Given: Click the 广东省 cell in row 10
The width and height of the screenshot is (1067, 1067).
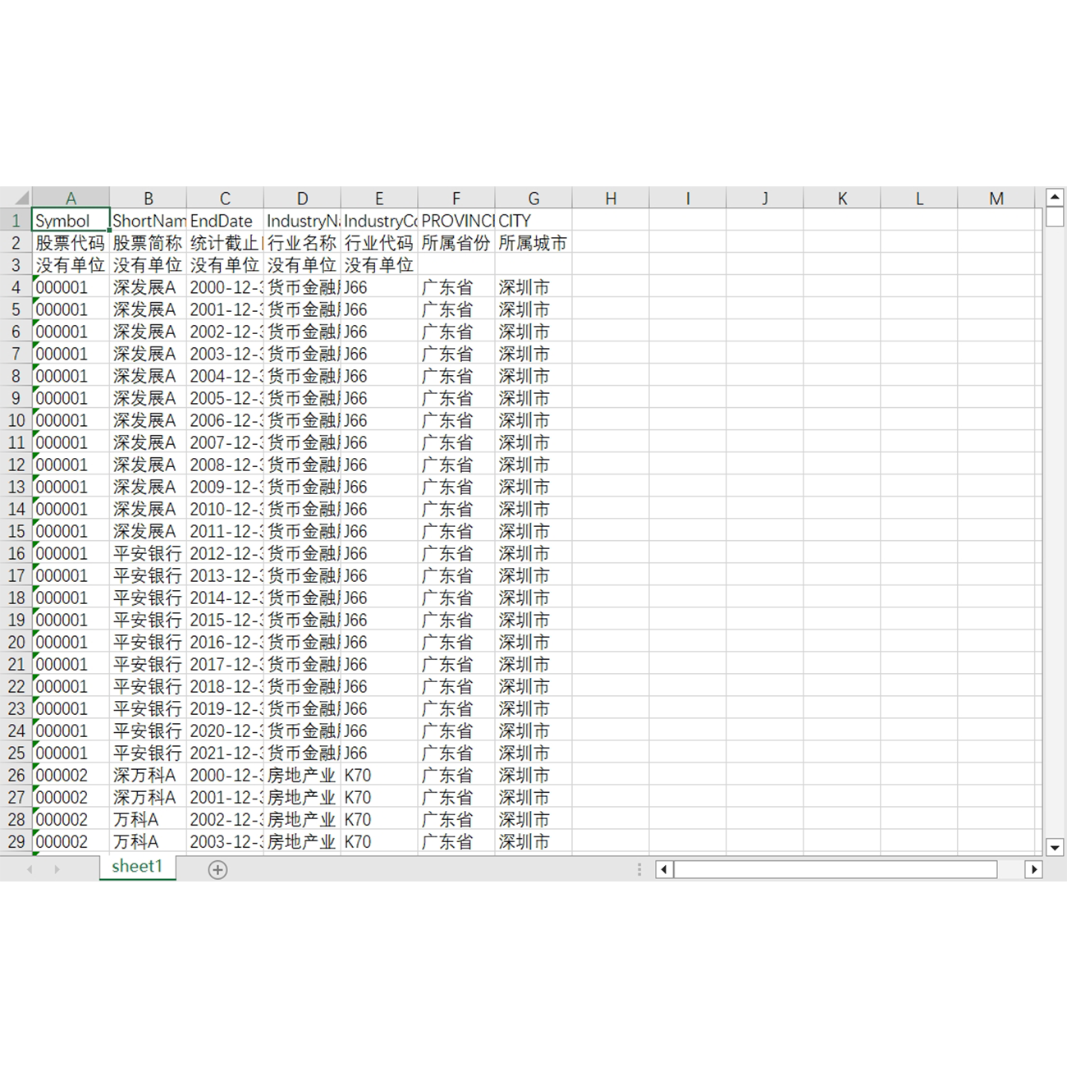Looking at the screenshot, I should click(x=456, y=420).
